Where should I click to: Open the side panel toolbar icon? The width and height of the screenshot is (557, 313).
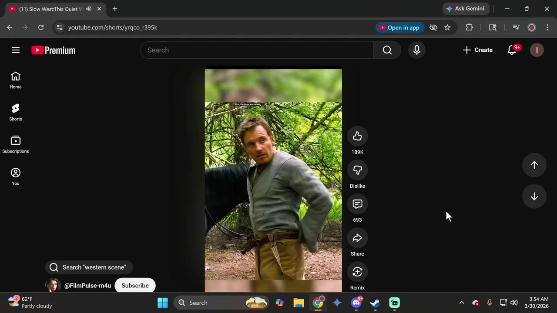click(493, 27)
